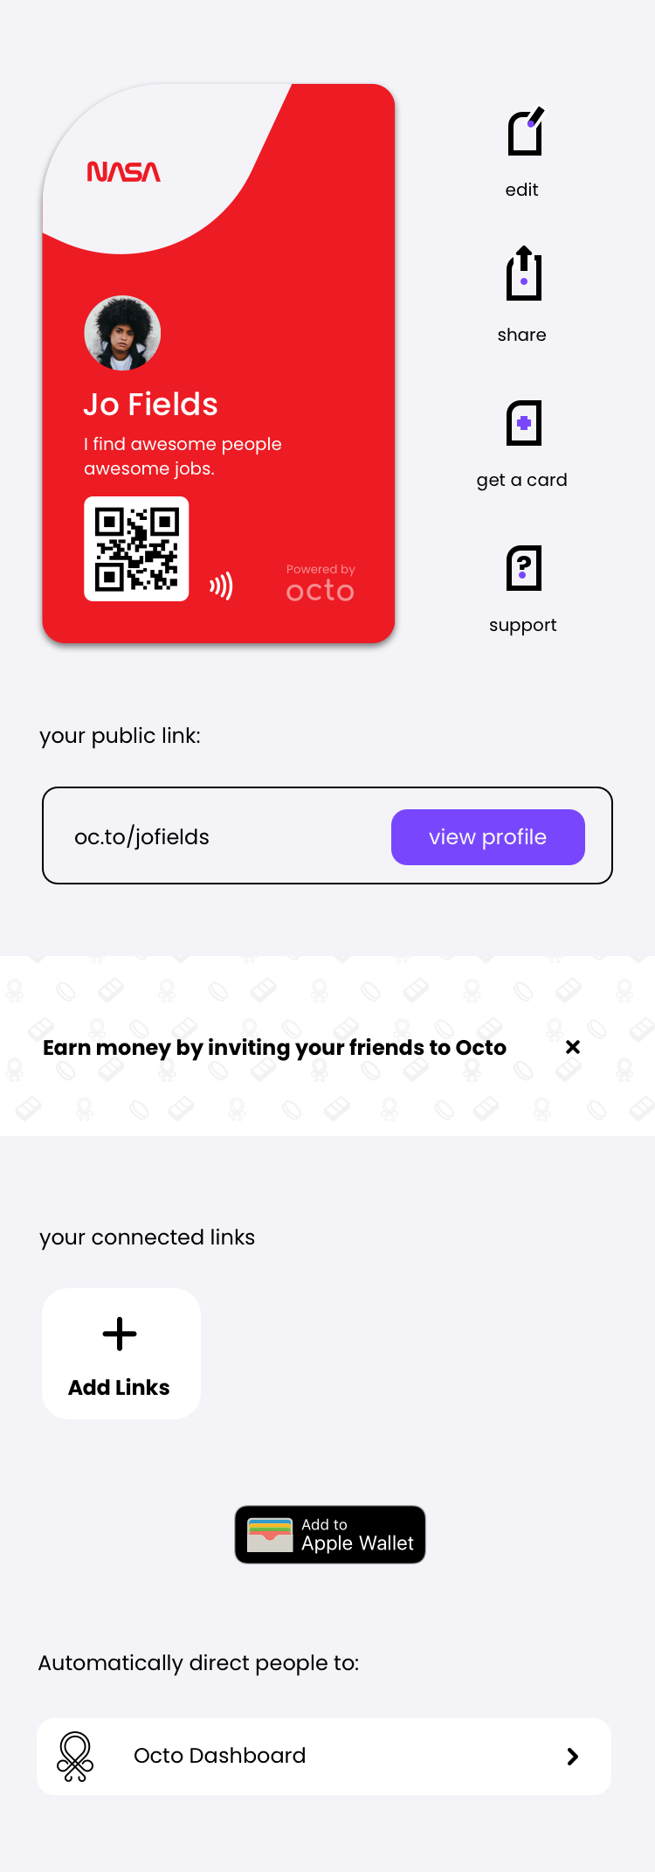Select the oc.to/jofields public link field
This screenshot has height=1872, width=655.
327,835
